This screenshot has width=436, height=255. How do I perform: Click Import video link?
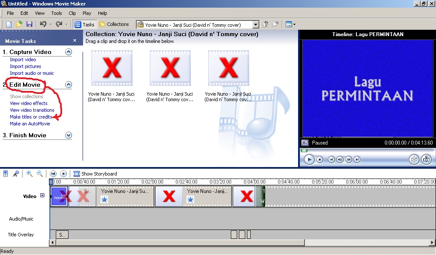click(23, 59)
